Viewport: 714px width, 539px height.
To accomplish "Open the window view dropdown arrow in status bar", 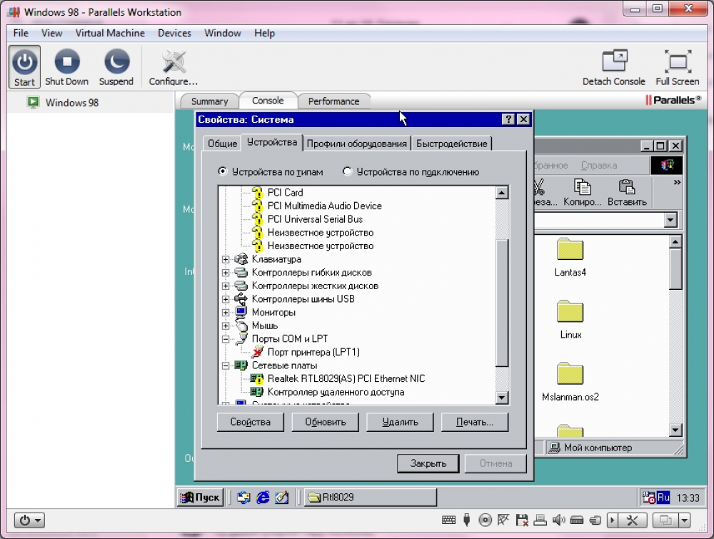I will click(x=685, y=520).
